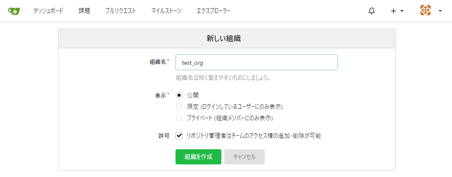
Task: Click the キャンセル button
Action: tap(244, 157)
